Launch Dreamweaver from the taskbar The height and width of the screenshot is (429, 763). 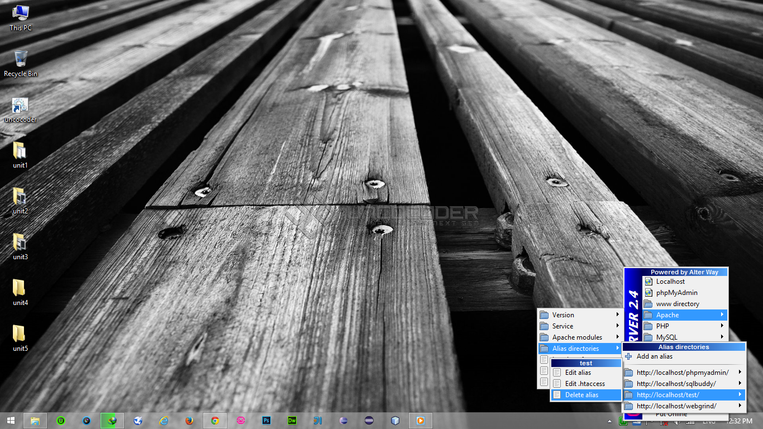[x=292, y=421]
